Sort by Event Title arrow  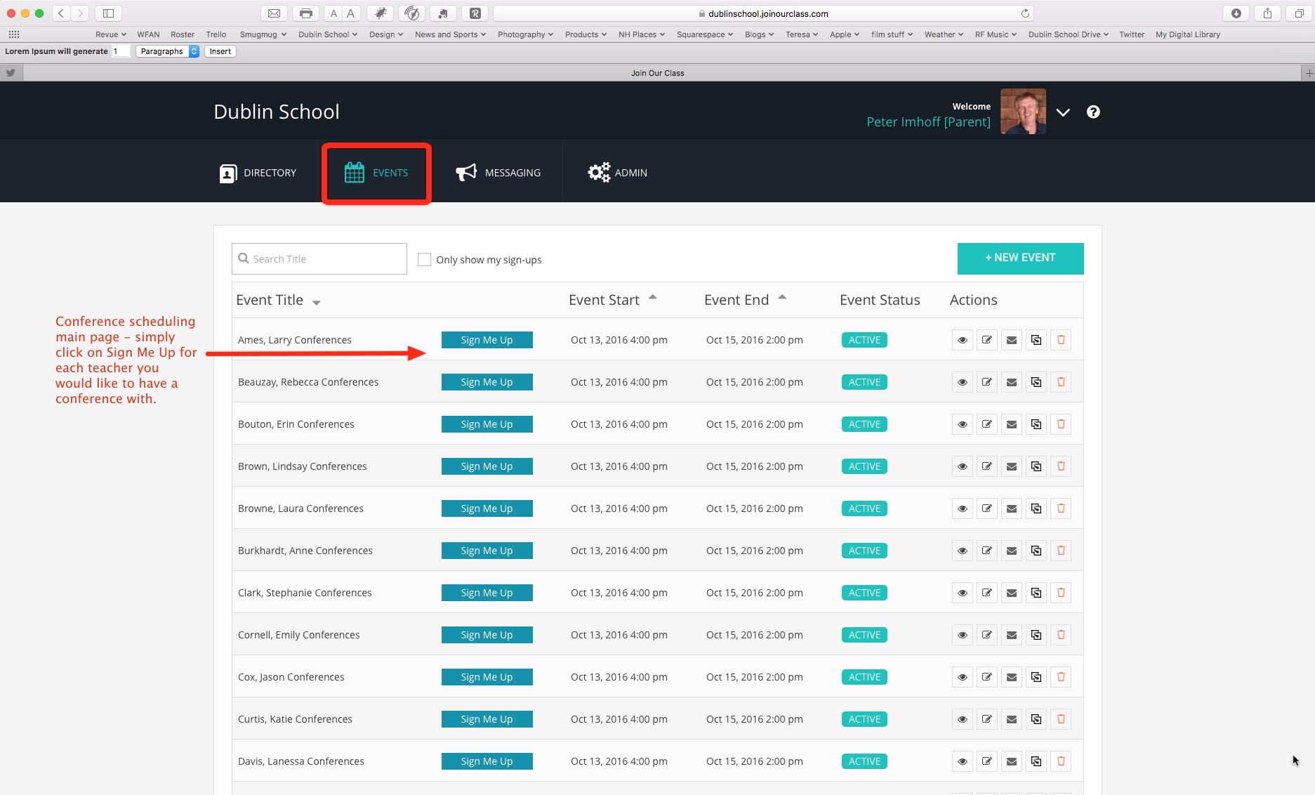[317, 303]
